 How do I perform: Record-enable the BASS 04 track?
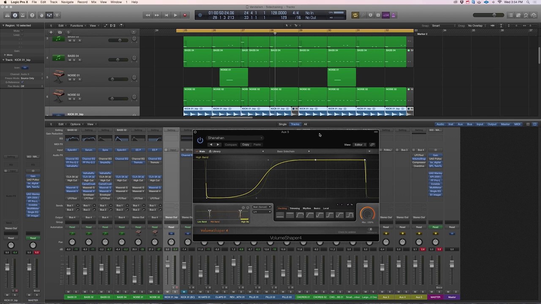79,60
